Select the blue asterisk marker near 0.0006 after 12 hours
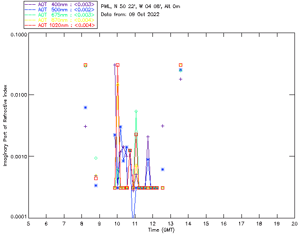 click(x=162, y=169)
